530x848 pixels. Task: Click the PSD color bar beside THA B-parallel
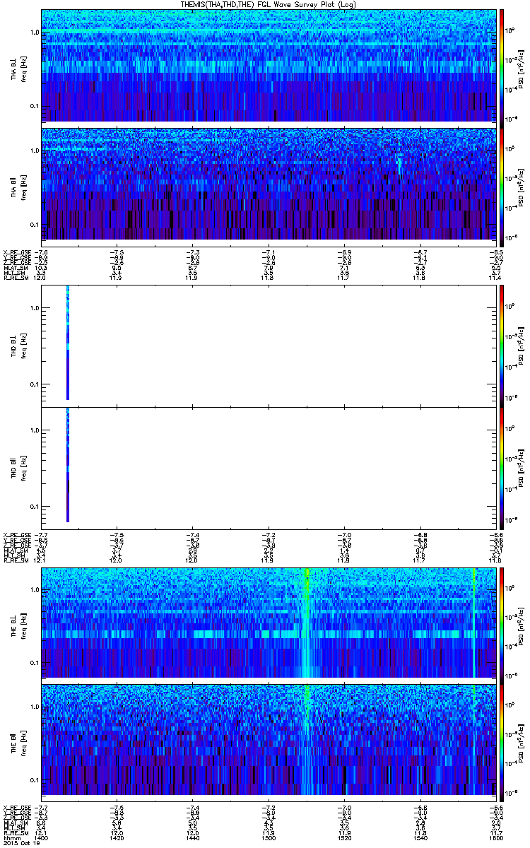point(502,184)
